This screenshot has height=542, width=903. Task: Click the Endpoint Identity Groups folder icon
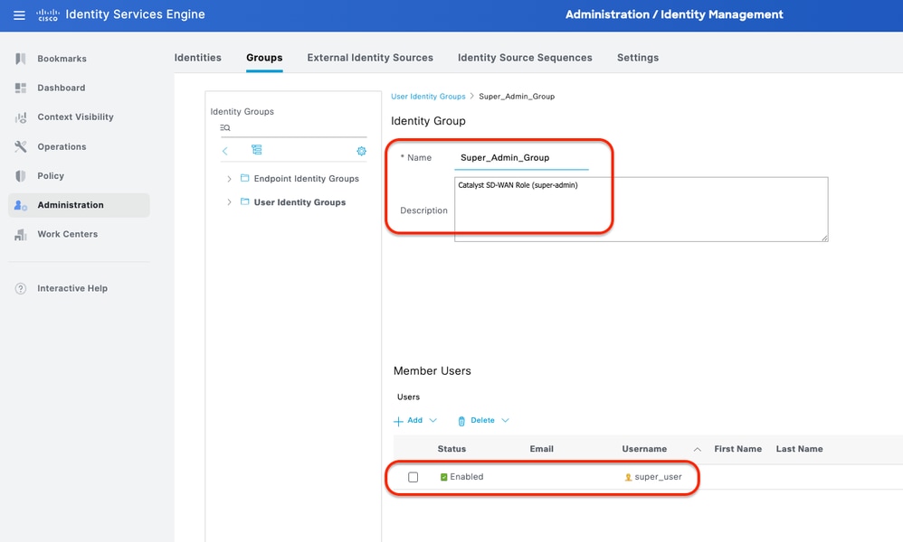245,178
